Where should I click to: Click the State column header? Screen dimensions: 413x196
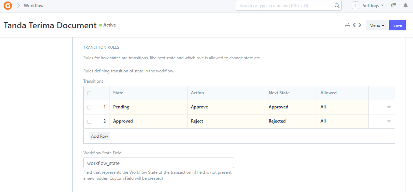pos(148,93)
